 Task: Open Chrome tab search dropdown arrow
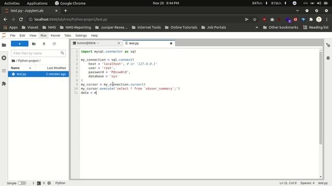[x=297, y=10]
